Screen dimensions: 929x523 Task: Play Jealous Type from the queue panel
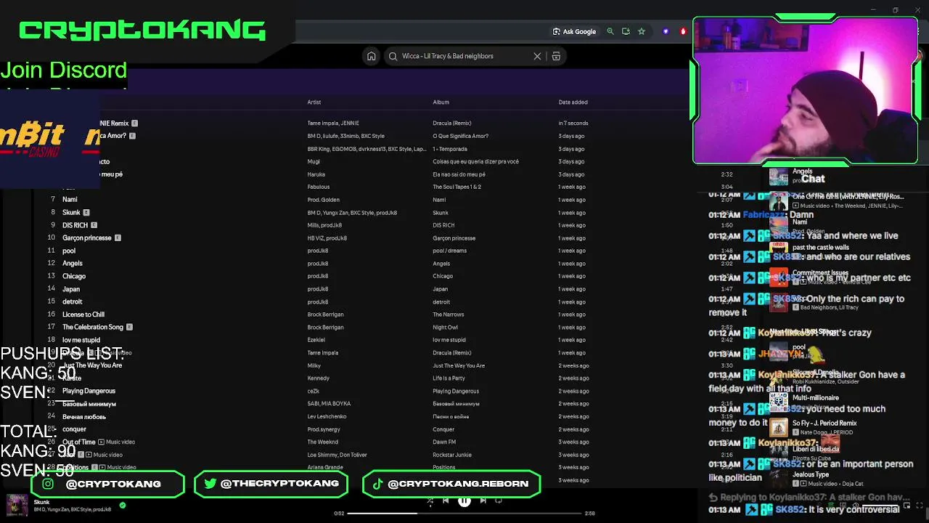(x=810, y=475)
